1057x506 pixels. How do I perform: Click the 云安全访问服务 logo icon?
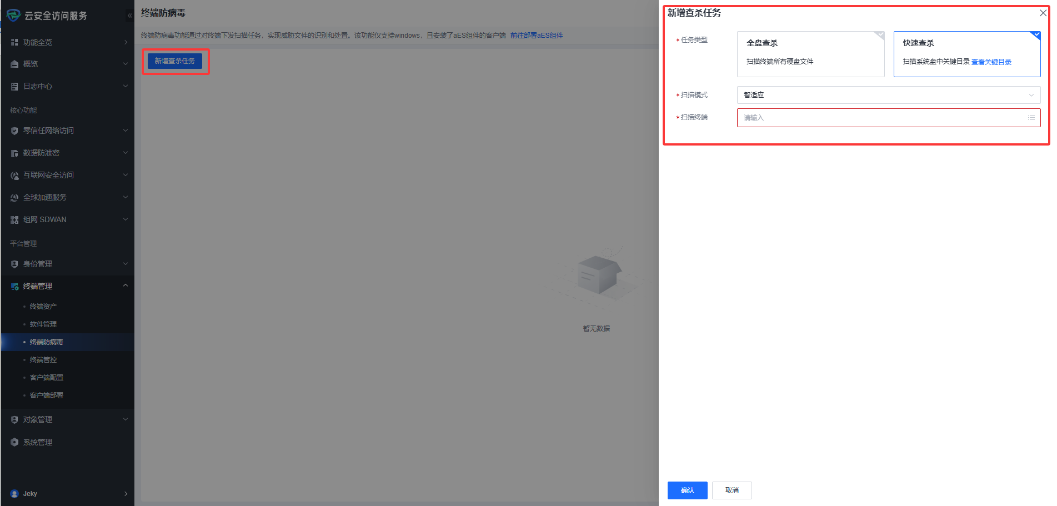coord(13,15)
